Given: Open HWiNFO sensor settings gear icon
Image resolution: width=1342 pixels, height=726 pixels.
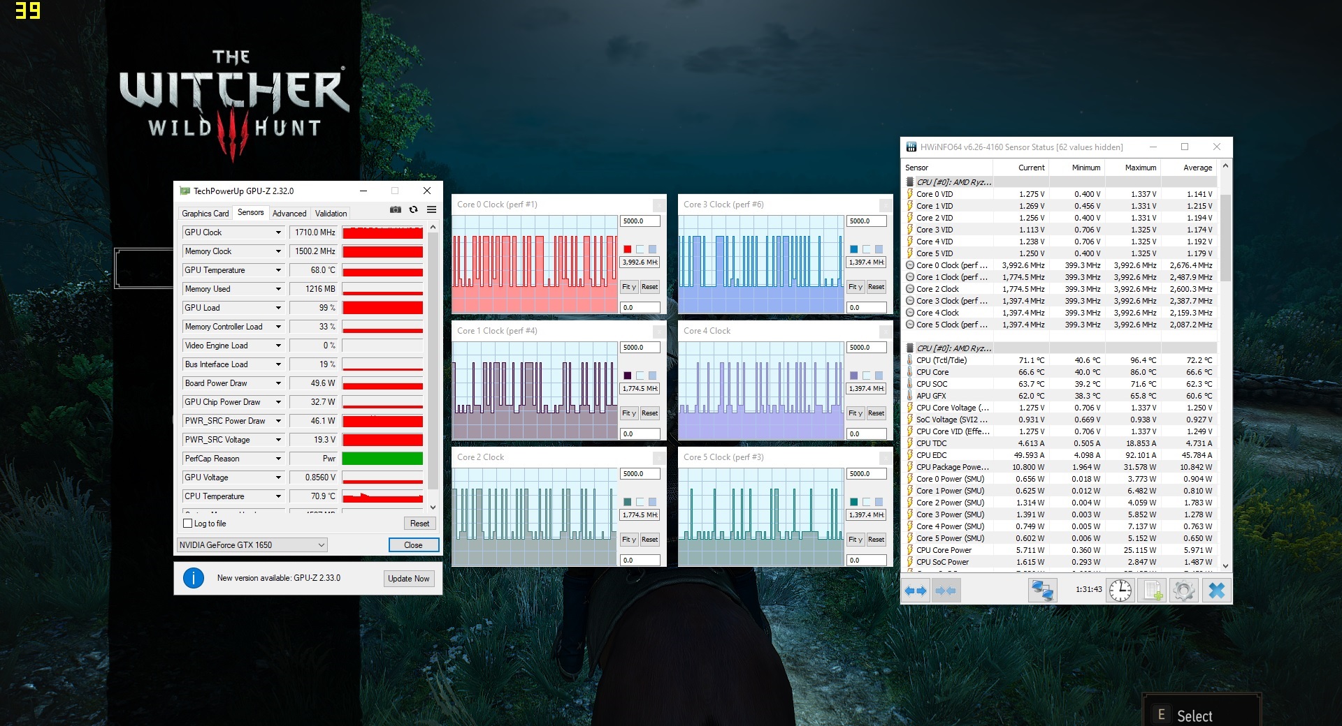Looking at the screenshot, I should tap(1184, 591).
